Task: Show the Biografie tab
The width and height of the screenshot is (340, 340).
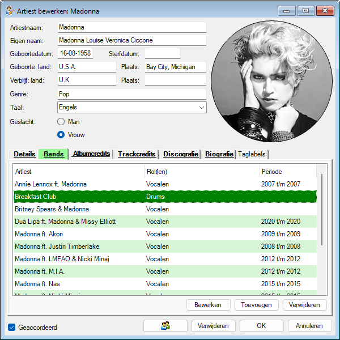Action: click(219, 154)
